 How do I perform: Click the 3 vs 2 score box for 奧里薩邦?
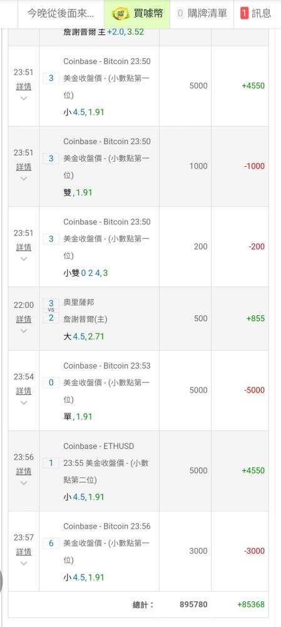(x=51, y=310)
